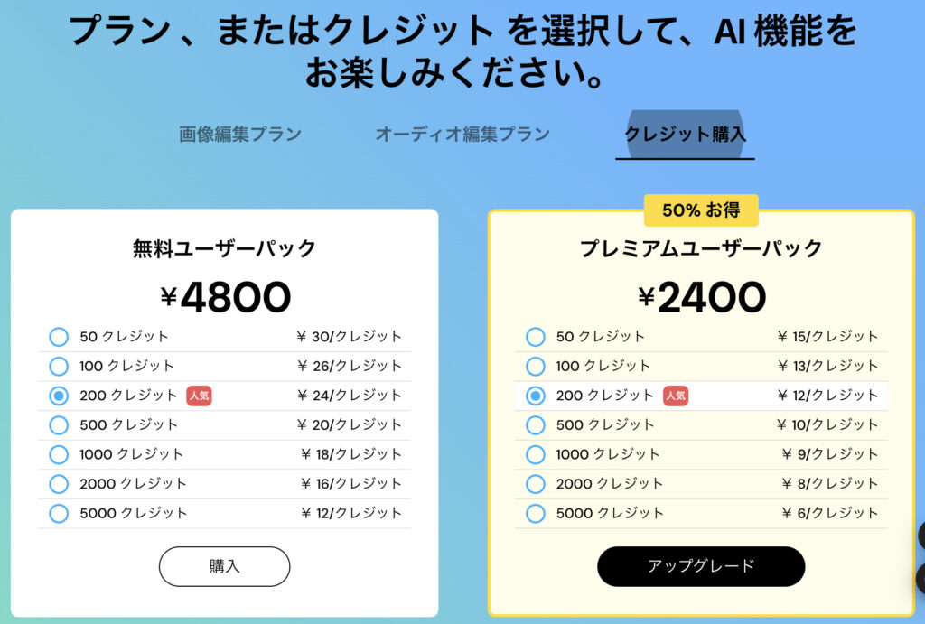Choose 200 credits in premium user pack
The image size is (925, 624).
(536, 396)
